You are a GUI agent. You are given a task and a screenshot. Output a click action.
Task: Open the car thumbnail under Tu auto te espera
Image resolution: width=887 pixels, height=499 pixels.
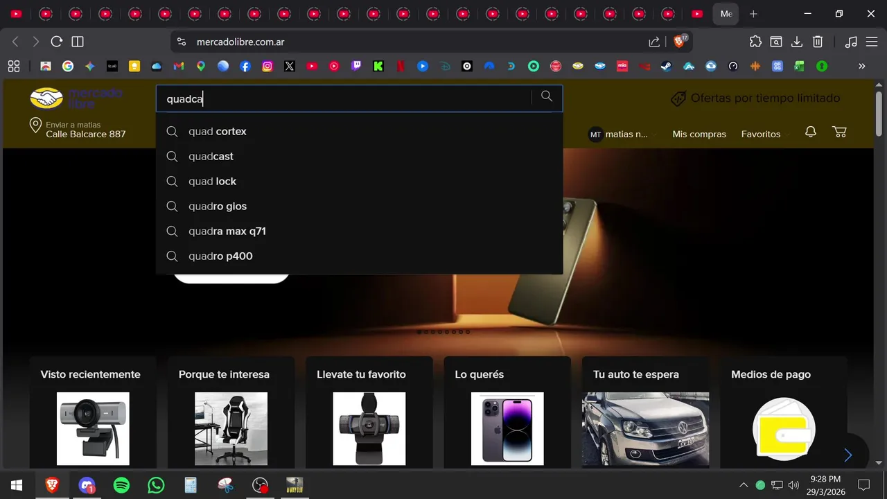coord(645,428)
